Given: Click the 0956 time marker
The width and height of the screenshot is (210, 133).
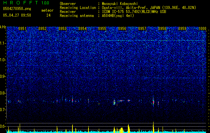Looking at the screenshot, I should click(122, 29).
